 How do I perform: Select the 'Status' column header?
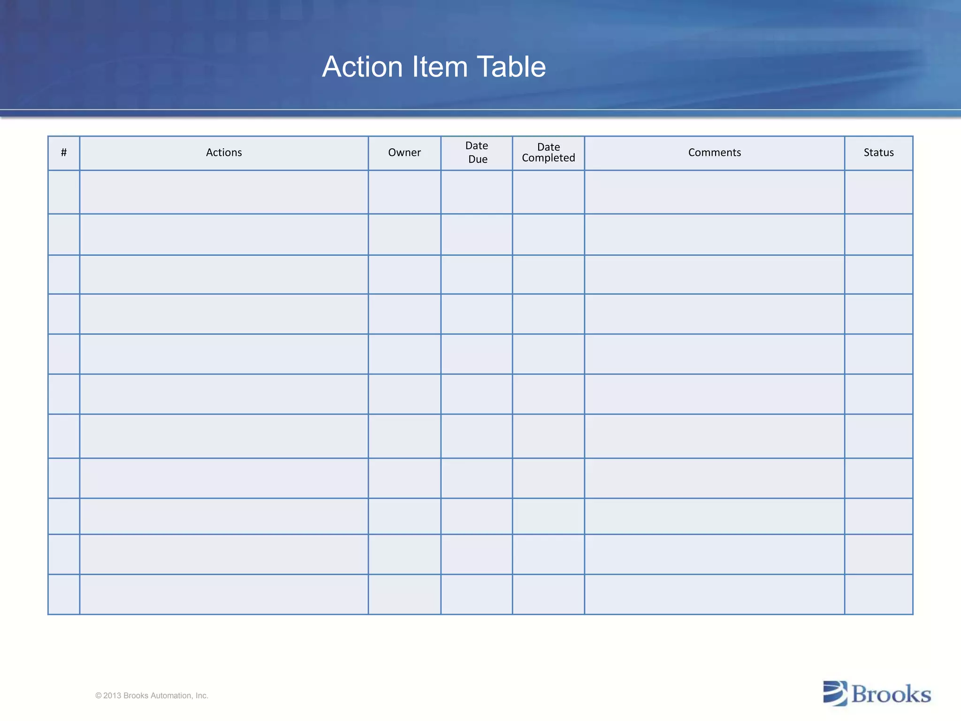(879, 153)
